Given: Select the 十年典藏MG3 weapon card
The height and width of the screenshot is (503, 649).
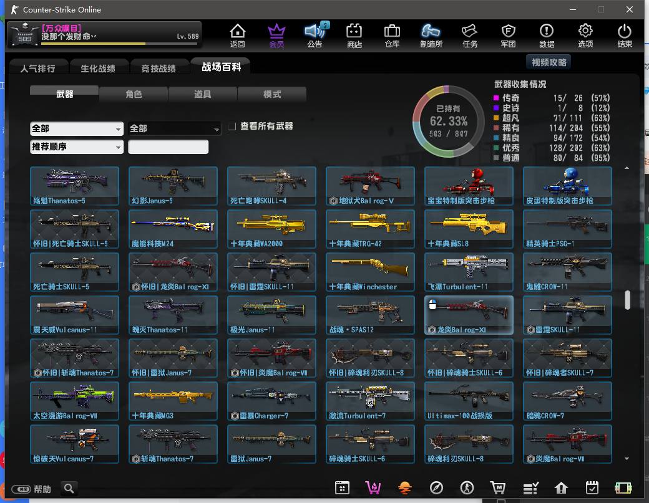Looking at the screenshot, I should click(x=173, y=401).
